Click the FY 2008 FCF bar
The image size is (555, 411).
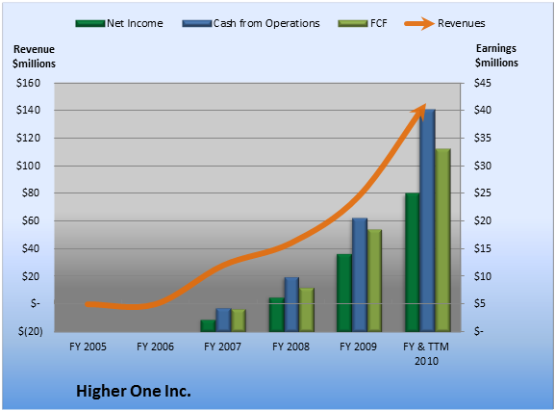pyautogui.click(x=307, y=310)
